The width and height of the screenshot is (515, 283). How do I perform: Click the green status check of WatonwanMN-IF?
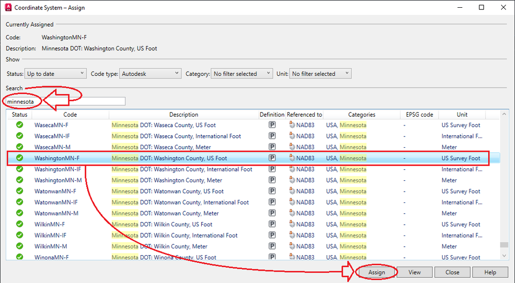(x=20, y=202)
